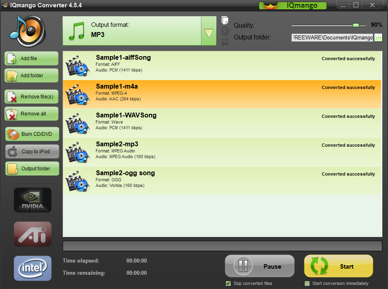388x289 pixels.
Task: Click the Intel acceleration icon
Action: click(33, 268)
